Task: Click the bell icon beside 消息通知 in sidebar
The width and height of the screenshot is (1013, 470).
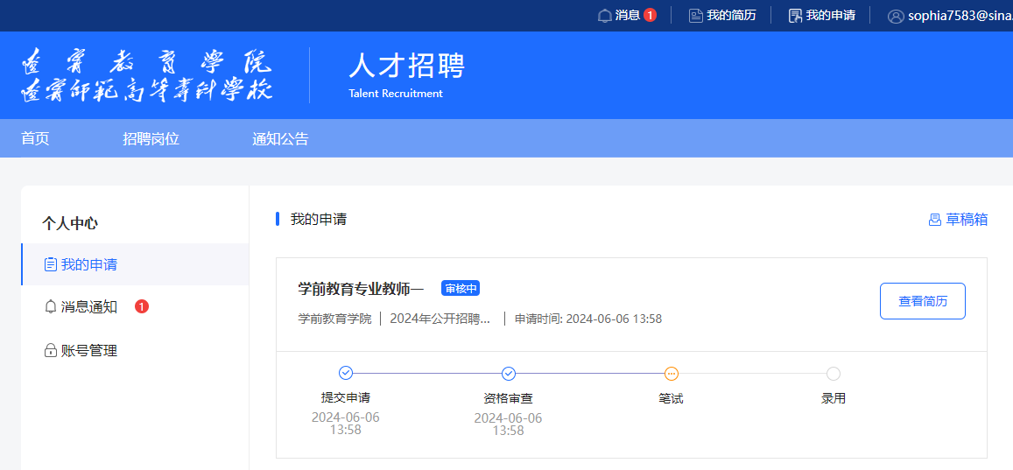Action: pos(51,306)
